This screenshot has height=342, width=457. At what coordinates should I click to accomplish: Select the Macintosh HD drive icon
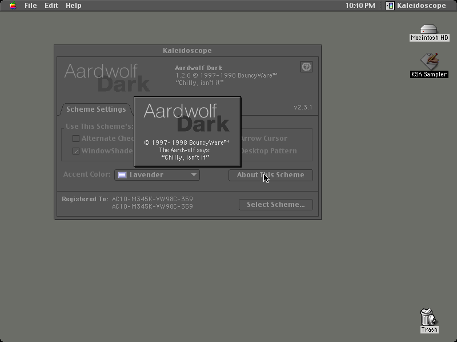click(x=429, y=33)
